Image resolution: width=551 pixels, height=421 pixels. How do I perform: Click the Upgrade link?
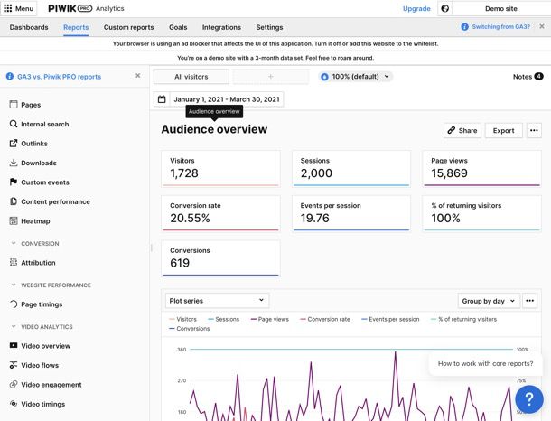416,8
